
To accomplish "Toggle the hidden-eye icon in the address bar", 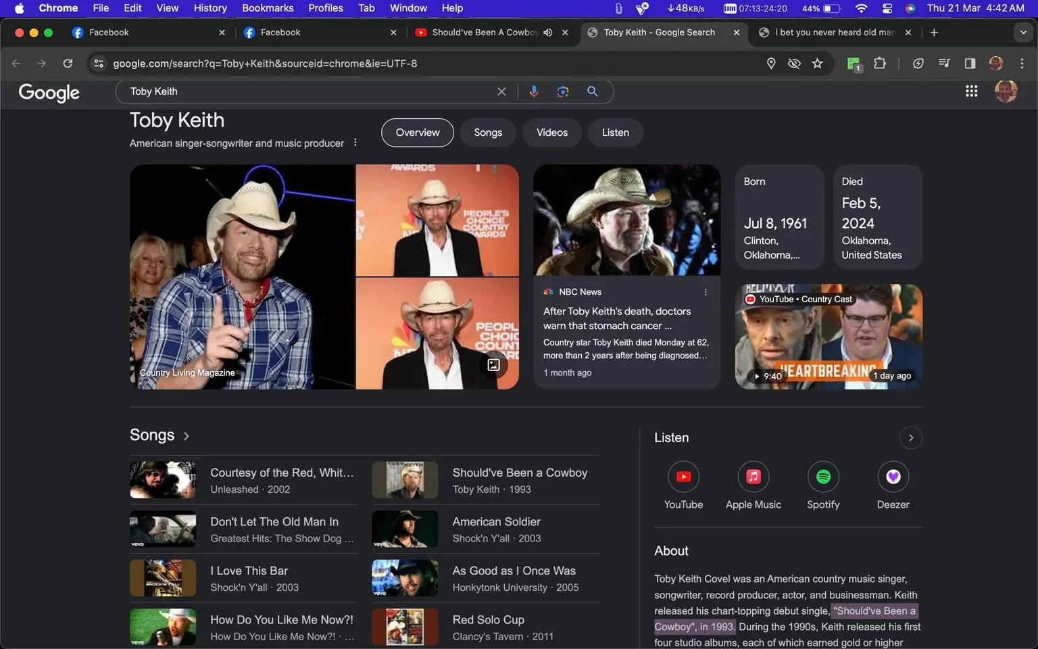I will [794, 63].
